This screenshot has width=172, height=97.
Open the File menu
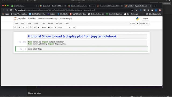(x=17, y=23)
